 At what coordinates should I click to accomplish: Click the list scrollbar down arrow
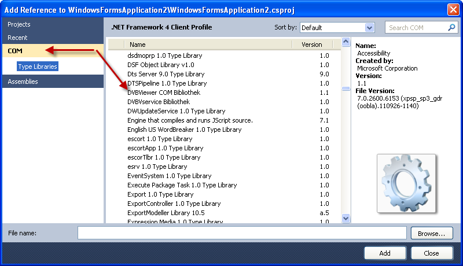[x=346, y=218]
